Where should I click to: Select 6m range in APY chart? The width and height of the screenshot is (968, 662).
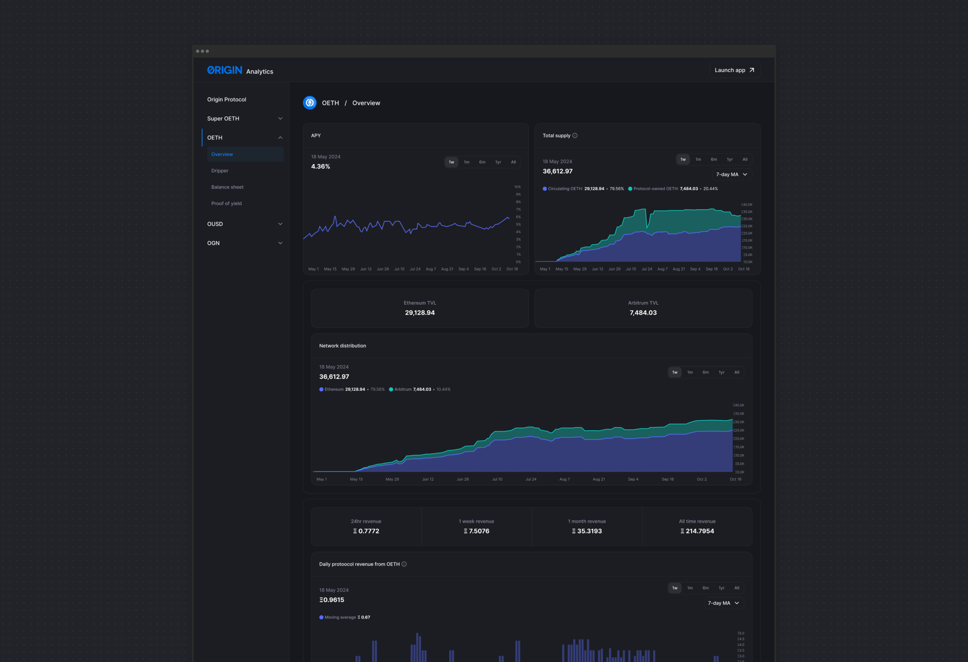coord(482,162)
